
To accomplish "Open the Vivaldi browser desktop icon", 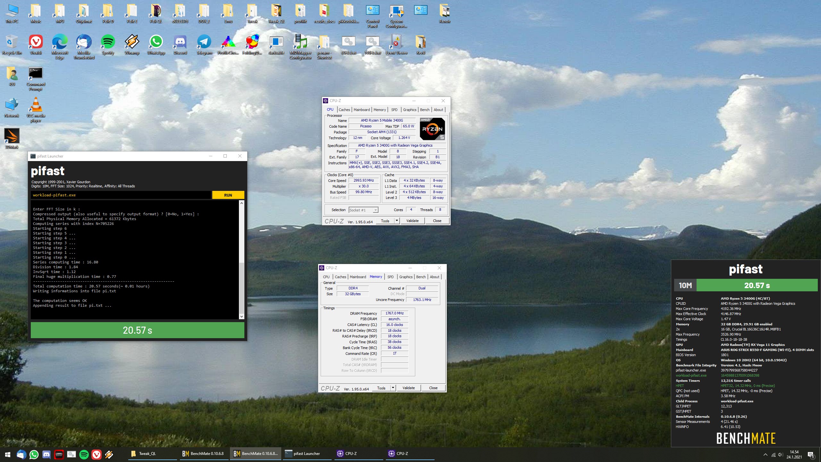I will click(36, 45).
